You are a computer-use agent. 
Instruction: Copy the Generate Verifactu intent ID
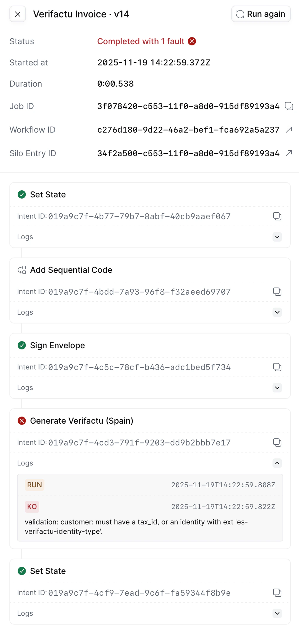tap(277, 442)
